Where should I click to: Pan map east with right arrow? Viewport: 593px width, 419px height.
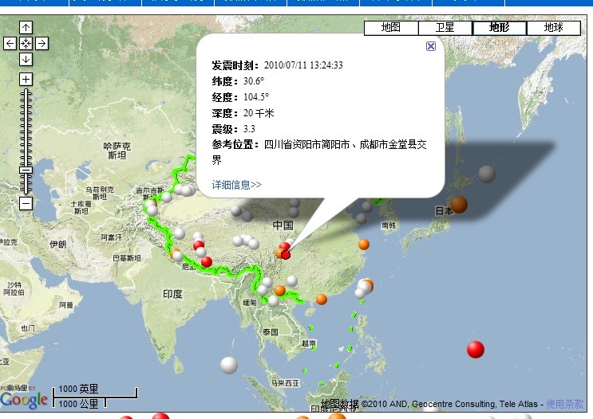42,43
